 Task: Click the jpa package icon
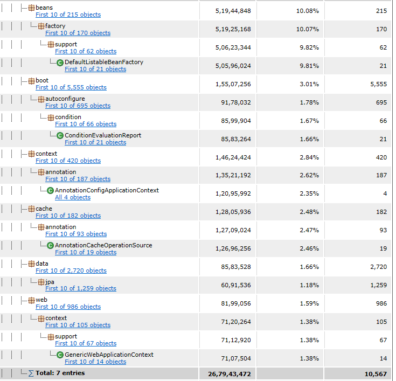41,282
